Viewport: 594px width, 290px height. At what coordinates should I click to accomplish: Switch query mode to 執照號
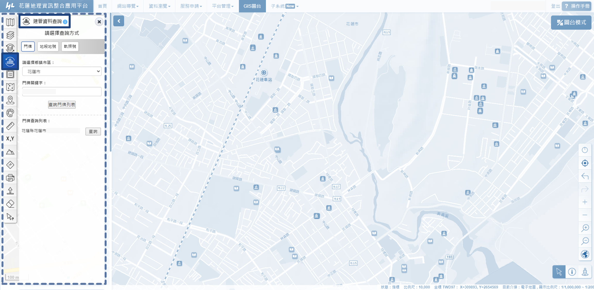pyautogui.click(x=70, y=46)
